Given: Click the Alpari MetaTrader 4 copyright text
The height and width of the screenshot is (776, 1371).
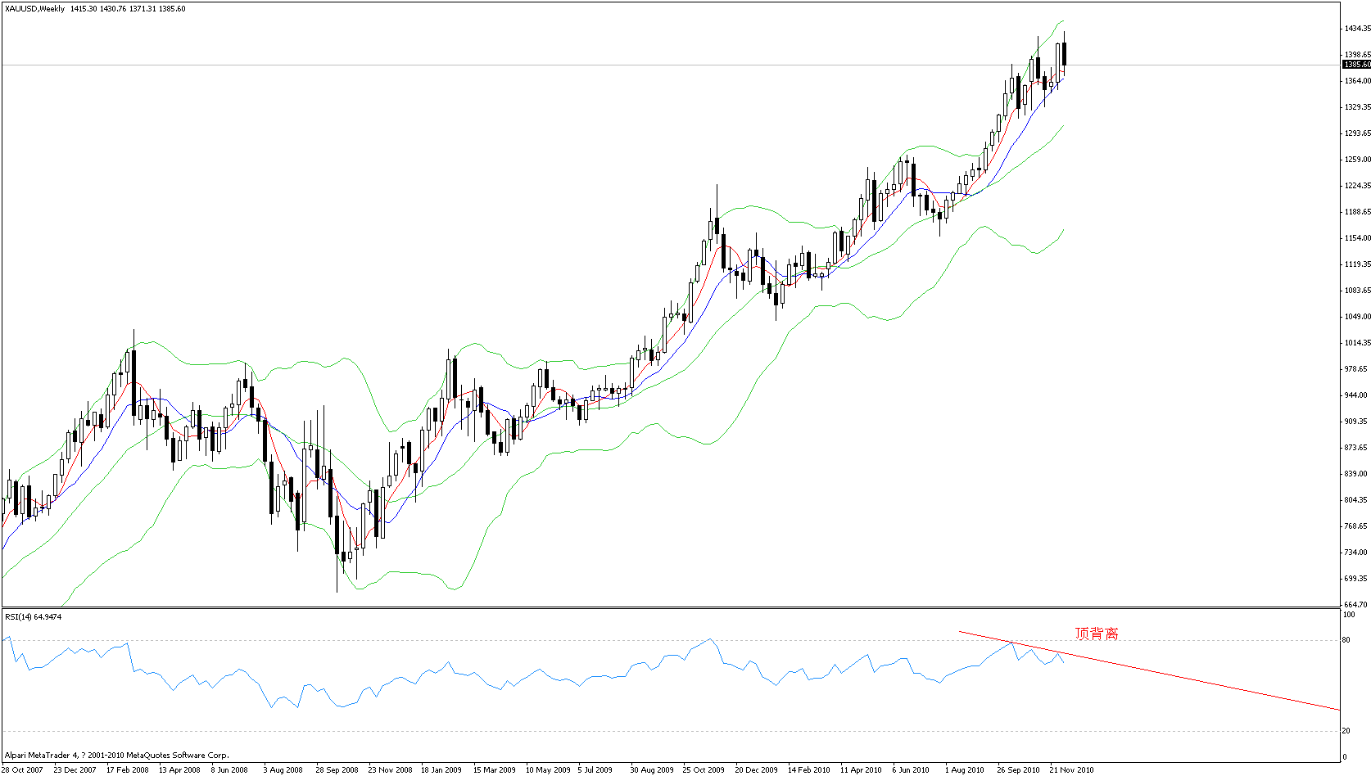Looking at the screenshot, I should [x=116, y=756].
